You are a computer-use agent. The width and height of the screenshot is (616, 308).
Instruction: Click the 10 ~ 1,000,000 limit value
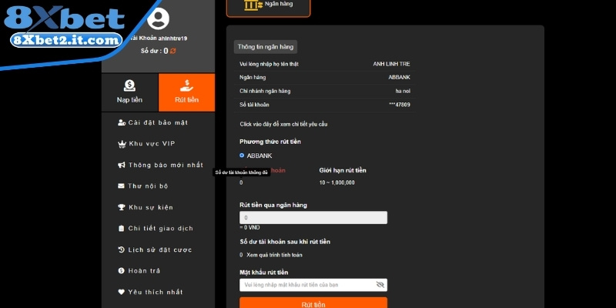pyautogui.click(x=337, y=182)
